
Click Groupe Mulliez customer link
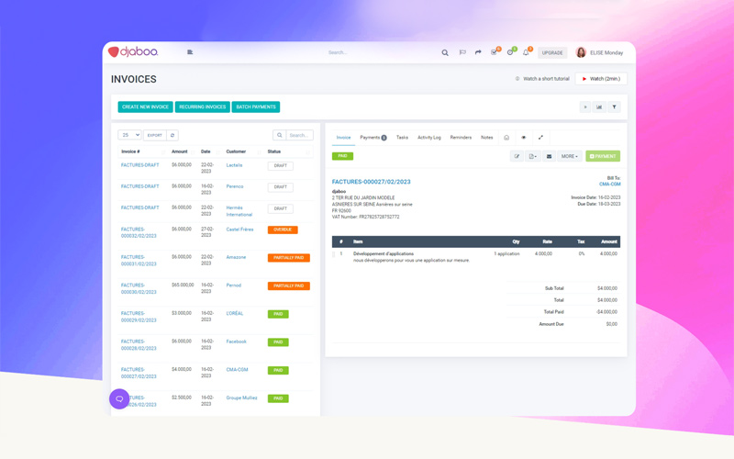tap(241, 398)
